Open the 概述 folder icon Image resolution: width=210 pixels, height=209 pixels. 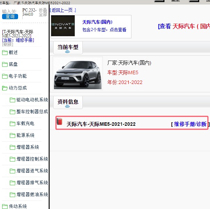(x=5, y=53)
